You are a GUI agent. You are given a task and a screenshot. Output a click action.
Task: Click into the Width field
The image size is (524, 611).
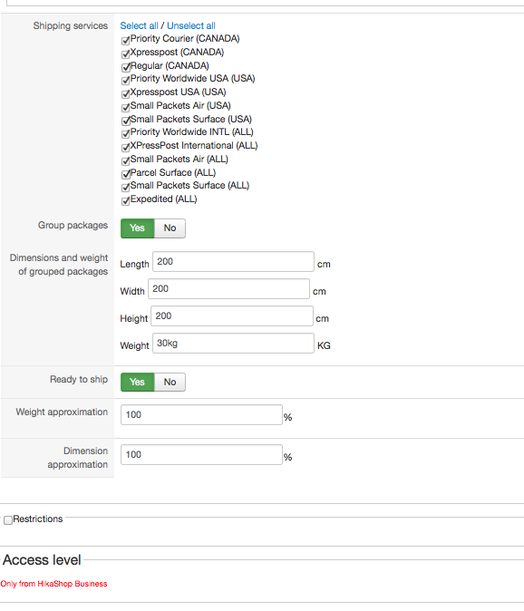click(x=228, y=289)
